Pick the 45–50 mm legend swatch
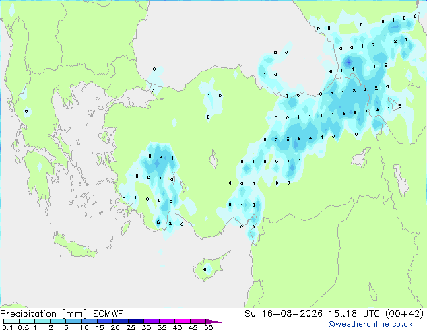This screenshot has height=330, width=427. pyautogui.click(x=198, y=321)
